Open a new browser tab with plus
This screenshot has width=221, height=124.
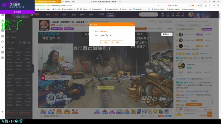tap(120, 2)
